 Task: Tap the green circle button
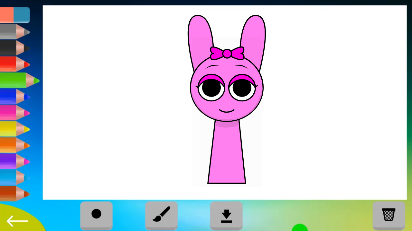coord(300,227)
